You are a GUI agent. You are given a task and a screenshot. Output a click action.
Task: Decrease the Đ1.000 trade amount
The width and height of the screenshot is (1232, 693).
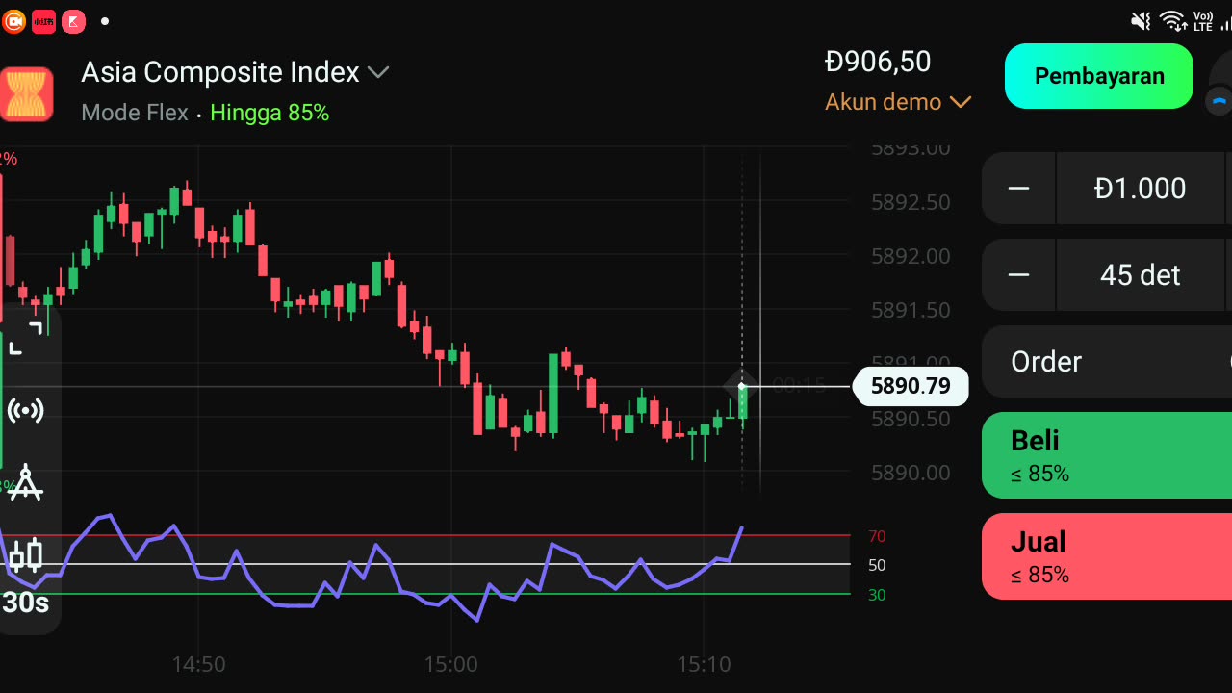(1018, 189)
